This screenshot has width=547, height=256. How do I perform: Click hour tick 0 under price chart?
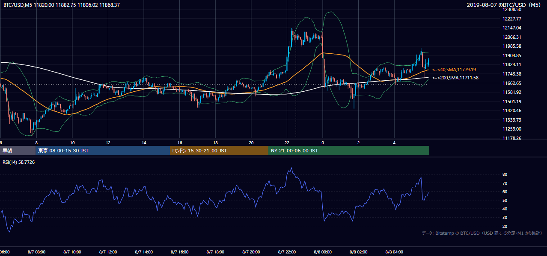pyautogui.click(x=323, y=143)
